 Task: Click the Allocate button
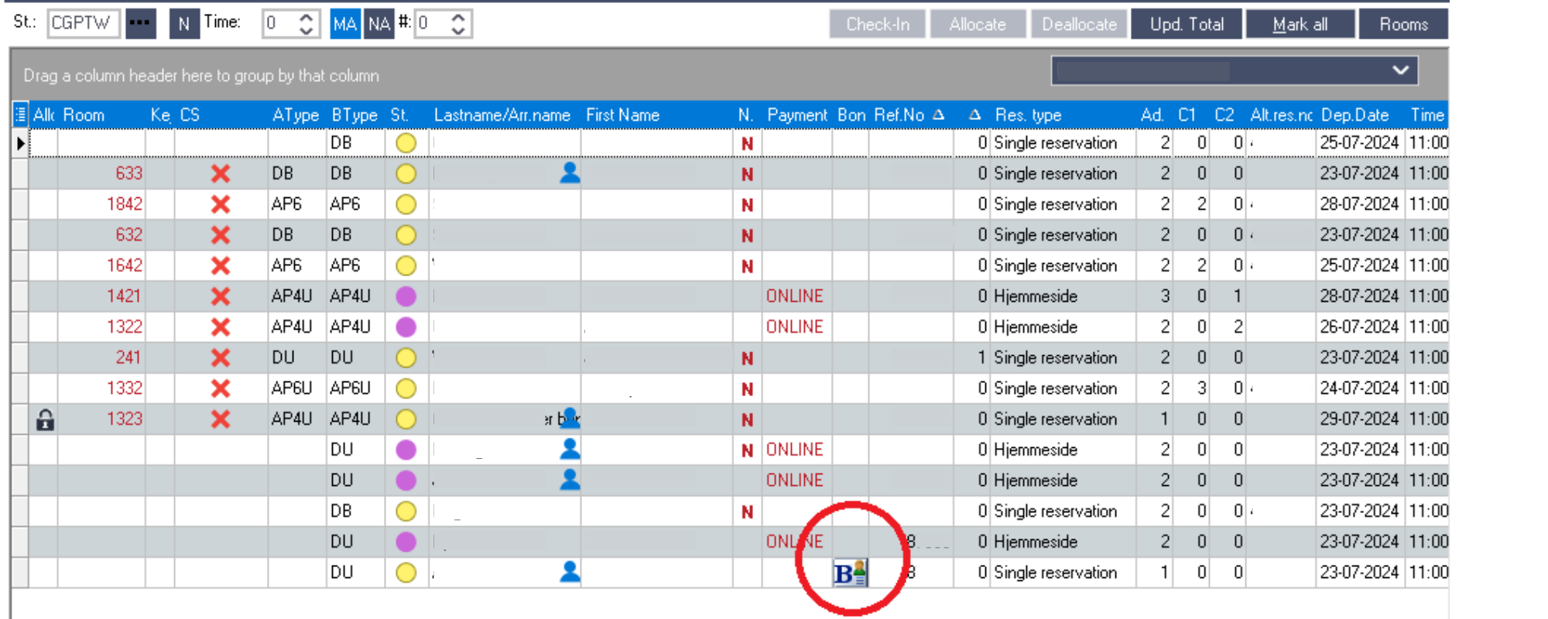[x=978, y=24]
